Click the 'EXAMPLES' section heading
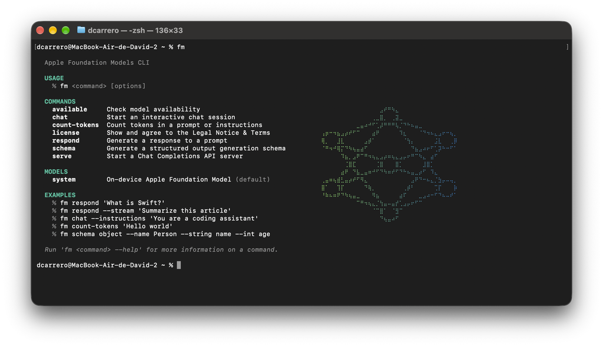Image resolution: width=603 pixels, height=347 pixels. pyautogui.click(x=60, y=195)
